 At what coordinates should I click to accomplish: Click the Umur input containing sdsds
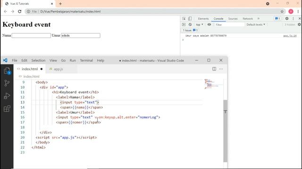81,36
